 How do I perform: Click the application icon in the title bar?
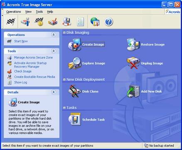click(x=4, y=5)
